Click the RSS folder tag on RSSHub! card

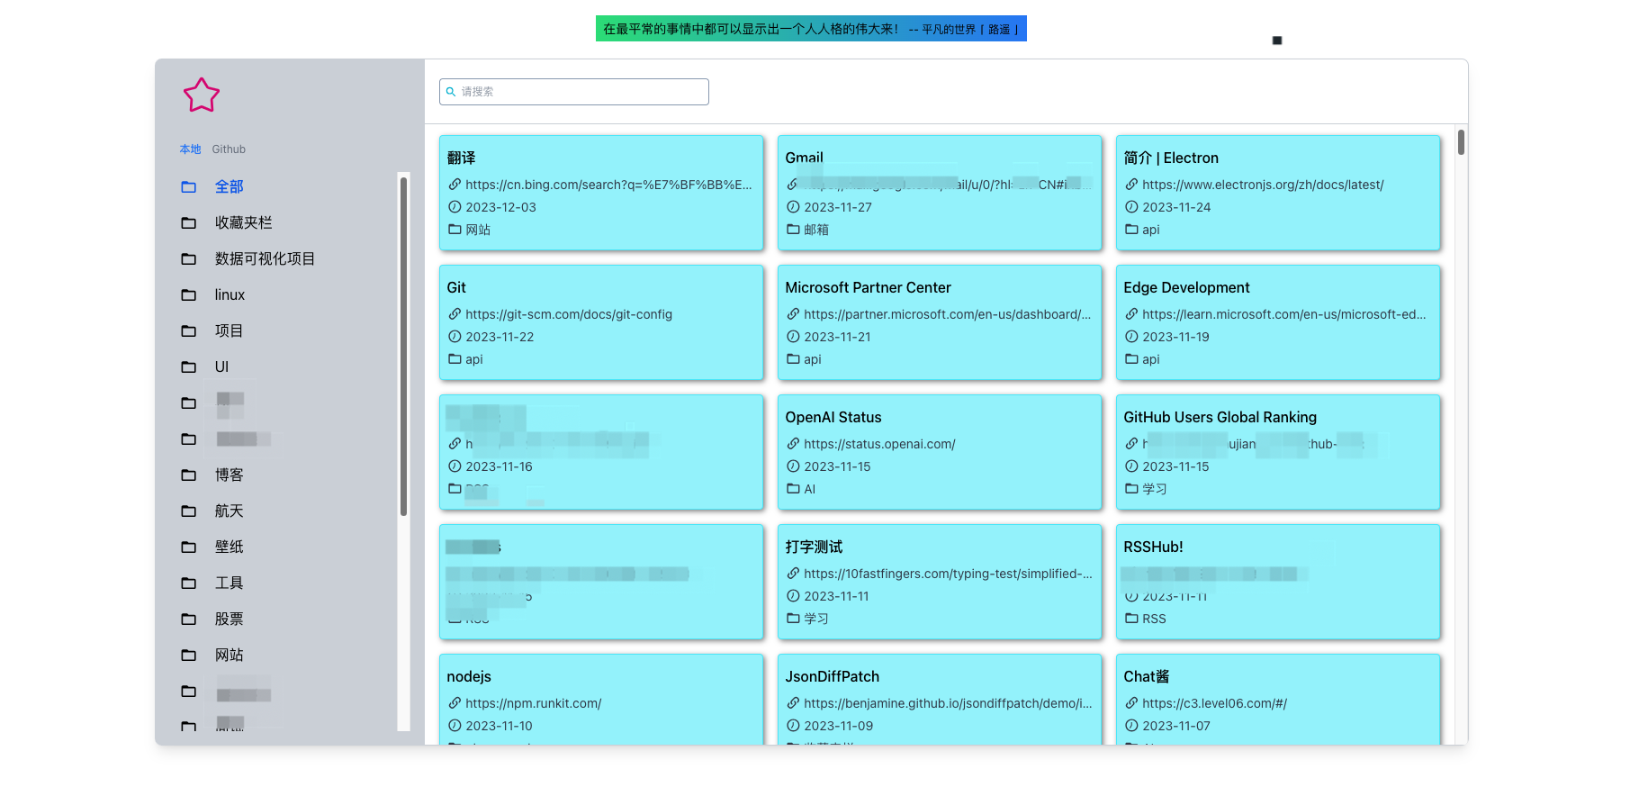coord(1154,619)
